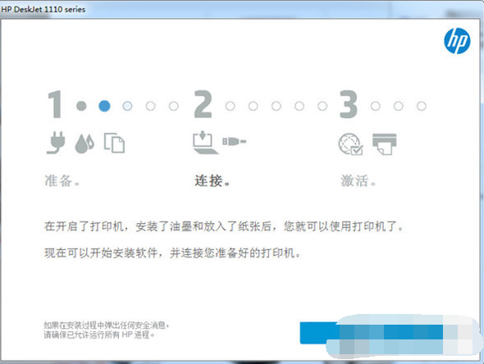Click the HP logo icon
The width and height of the screenshot is (484, 364).
[457, 41]
